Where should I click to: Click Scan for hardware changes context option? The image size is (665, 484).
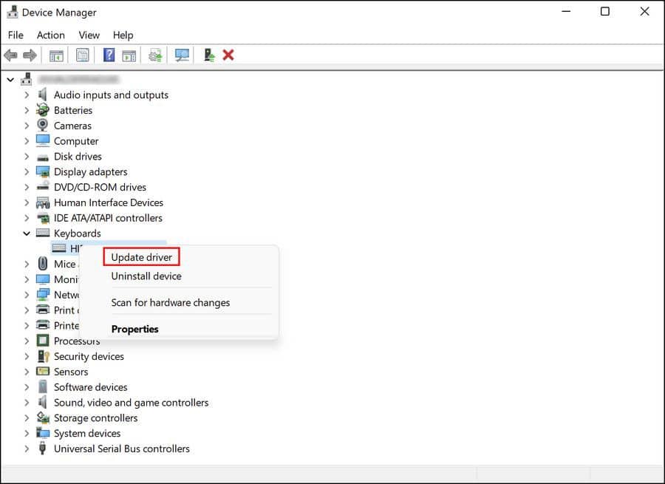170,302
